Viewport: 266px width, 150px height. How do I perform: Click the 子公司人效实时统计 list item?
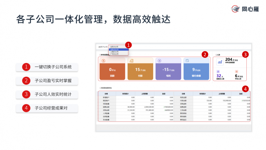47,94
